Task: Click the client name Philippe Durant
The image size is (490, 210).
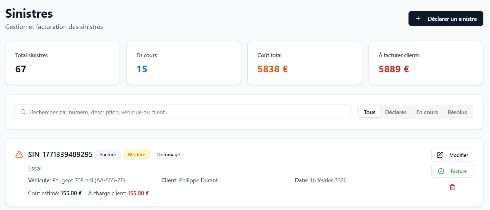Action: click(x=198, y=180)
